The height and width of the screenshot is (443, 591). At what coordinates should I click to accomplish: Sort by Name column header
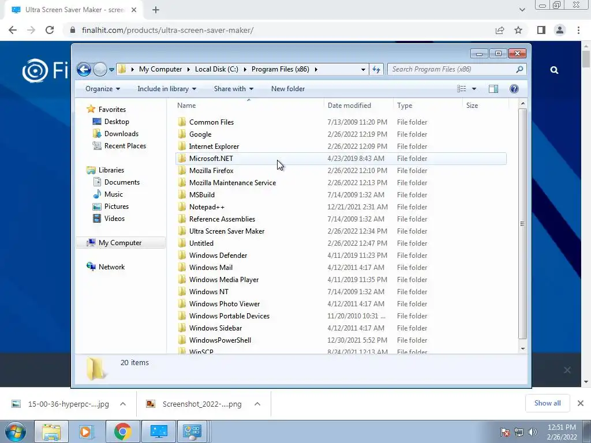pyautogui.click(x=249, y=106)
